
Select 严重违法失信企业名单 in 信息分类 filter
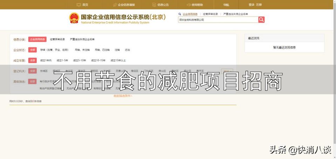click(x=82, y=39)
